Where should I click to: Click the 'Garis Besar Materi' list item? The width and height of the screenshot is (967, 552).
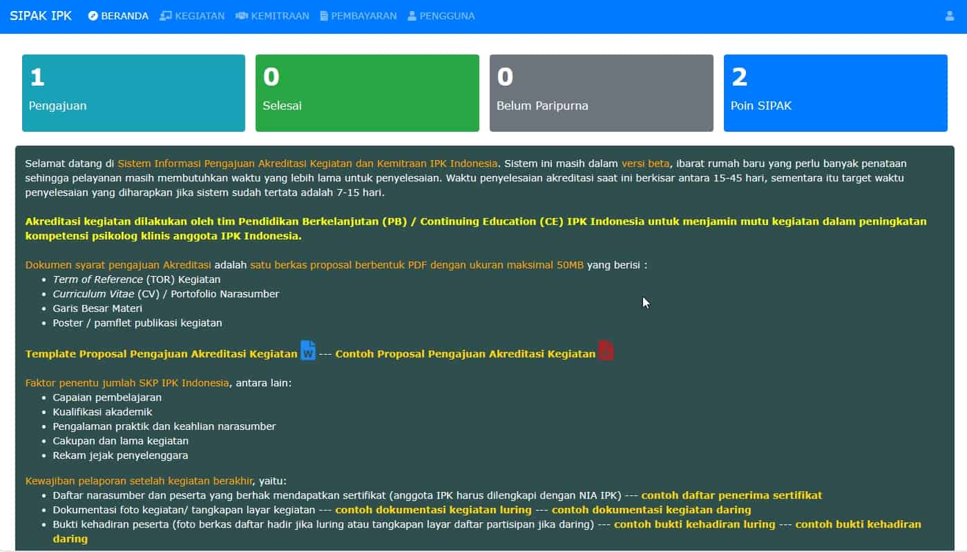tap(97, 308)
